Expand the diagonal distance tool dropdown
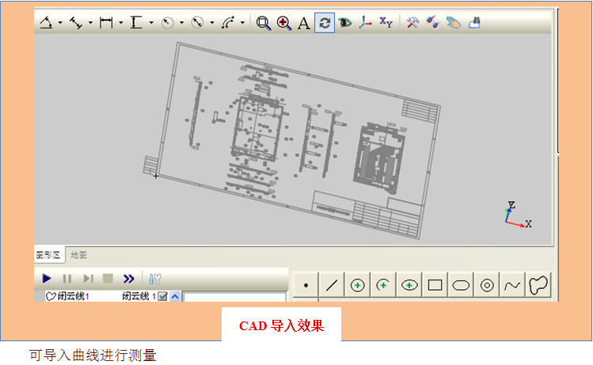Viewport: 593px width, 365px height. (x=90, y=23)
